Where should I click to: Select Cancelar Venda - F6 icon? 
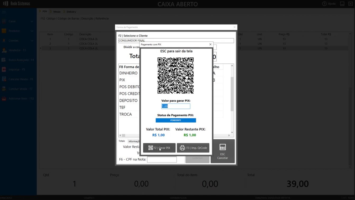[4, 79]
